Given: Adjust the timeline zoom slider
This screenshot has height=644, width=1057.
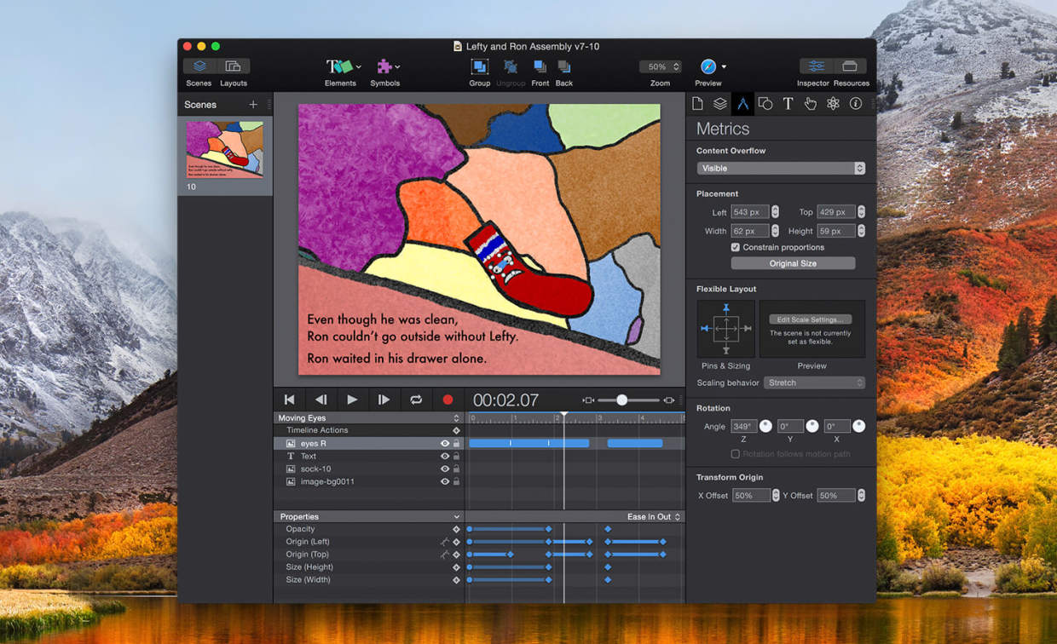Looking at the screenshot, I should (622, 400).
